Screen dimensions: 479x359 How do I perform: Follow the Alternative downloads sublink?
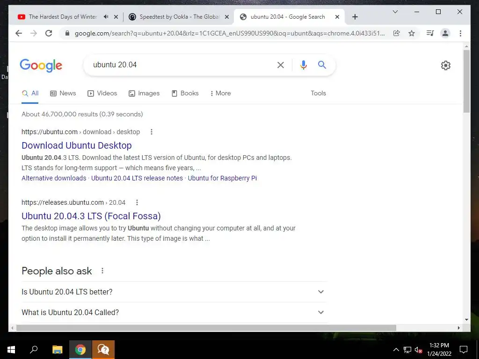click(x=54, y=178)
